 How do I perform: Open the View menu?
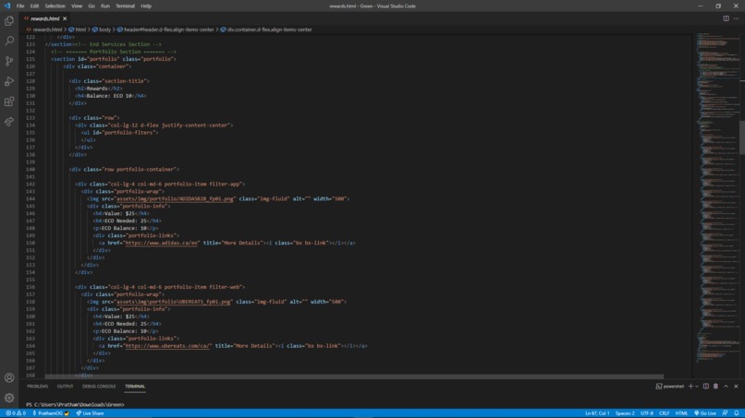point(77,6)
